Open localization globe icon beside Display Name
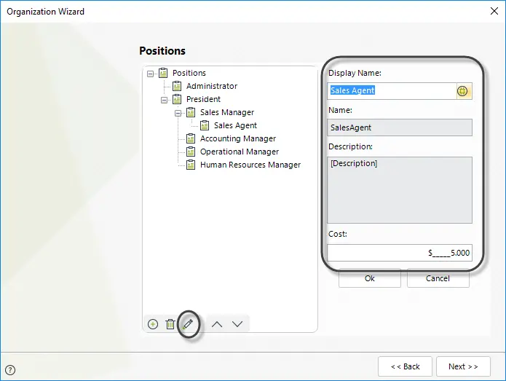506x381 pixels. [462, 91]
